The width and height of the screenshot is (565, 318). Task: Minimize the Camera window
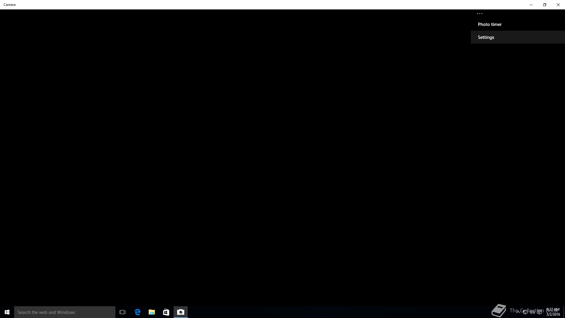(x=531, y=5)
